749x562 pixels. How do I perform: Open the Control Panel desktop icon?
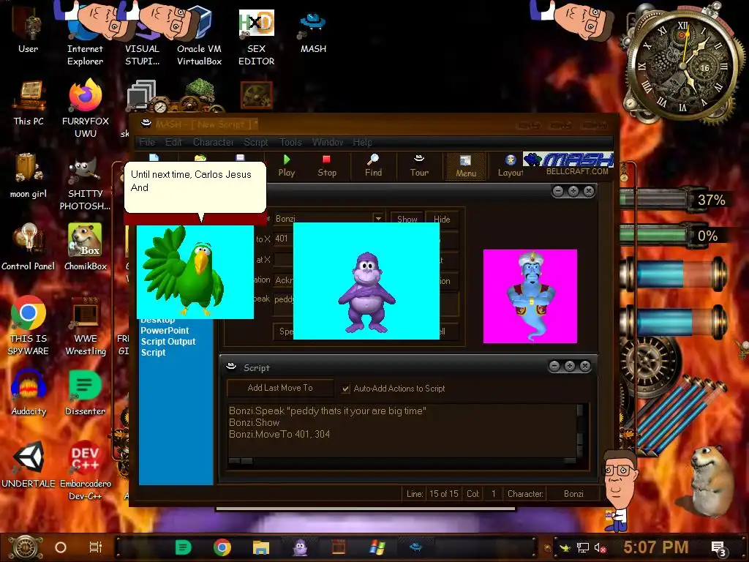pos(29,247)
